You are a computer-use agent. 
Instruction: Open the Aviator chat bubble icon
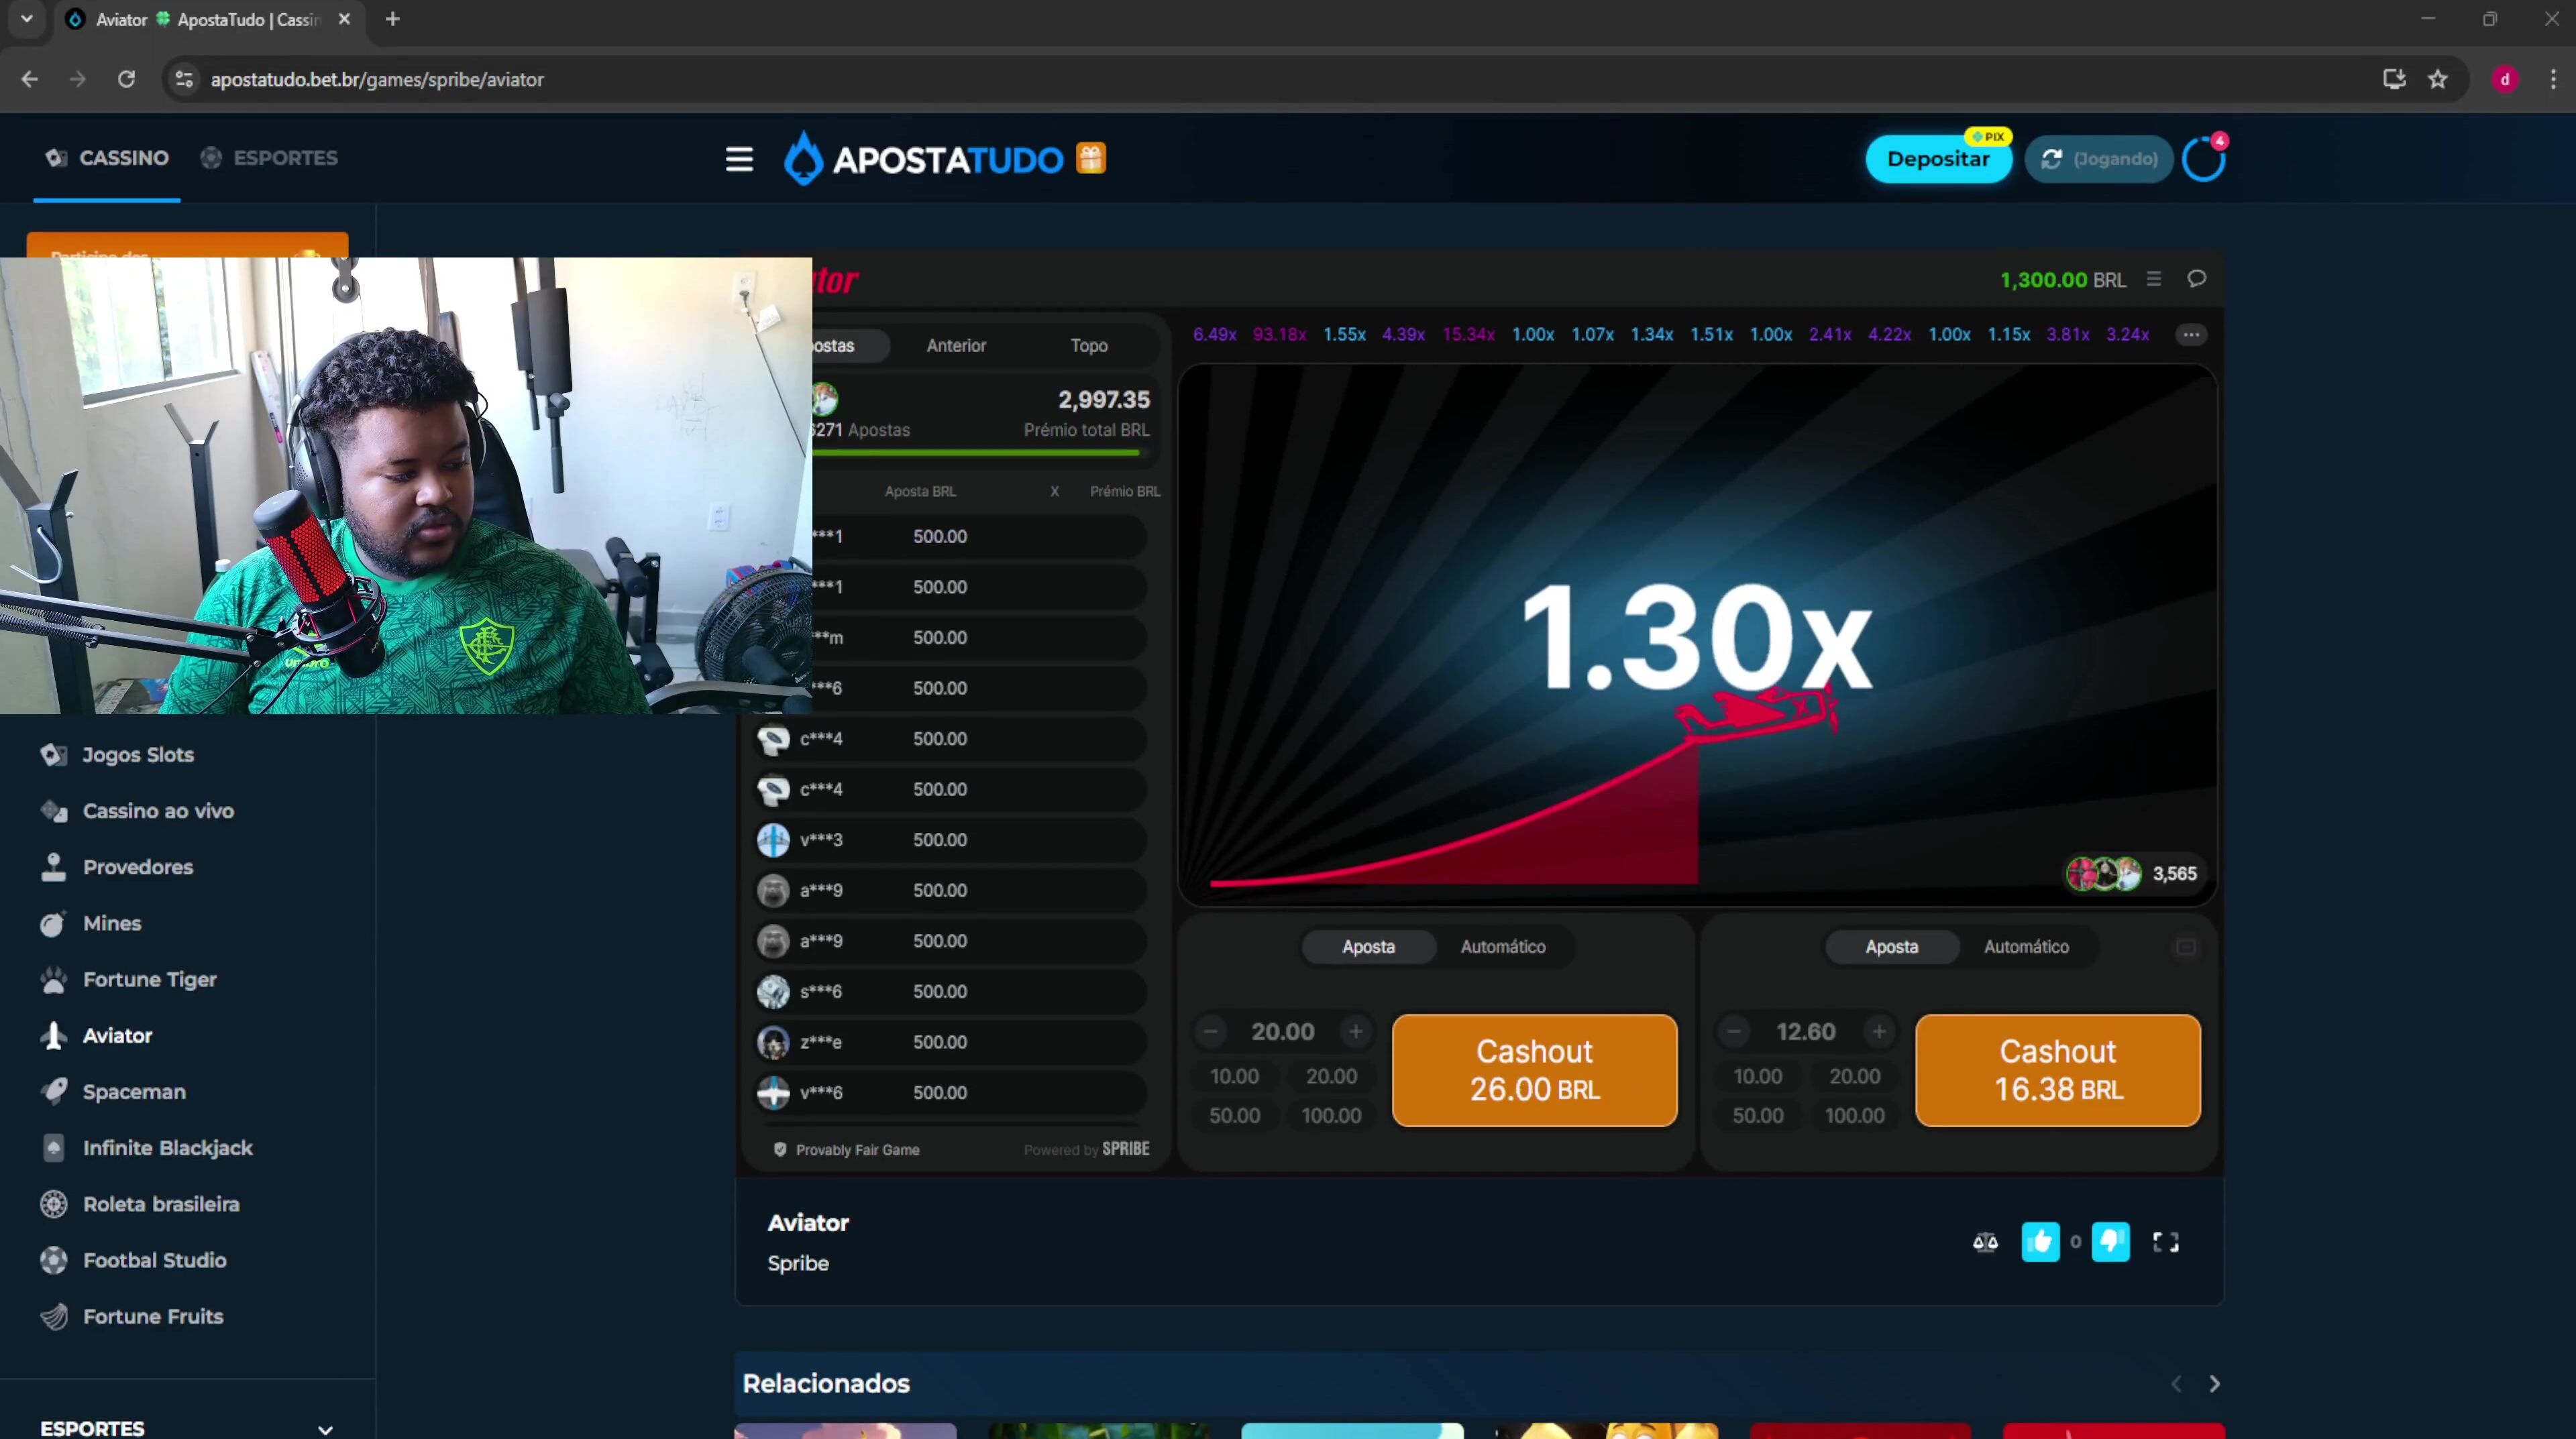pyautogui.click(x=2196, y=279)
